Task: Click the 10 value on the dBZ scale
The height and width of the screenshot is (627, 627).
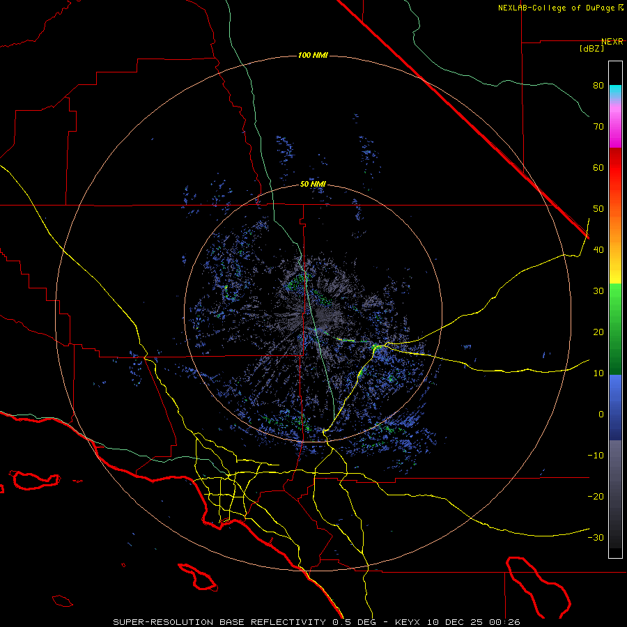Action: pos(598,373)
